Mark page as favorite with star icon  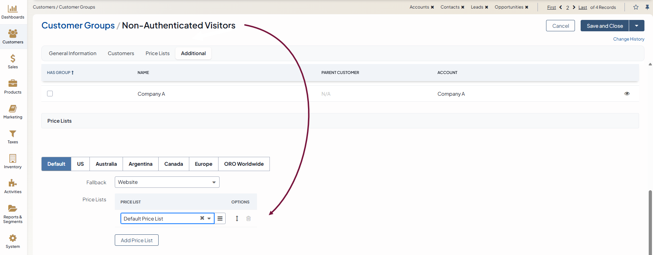coord(636,7)
